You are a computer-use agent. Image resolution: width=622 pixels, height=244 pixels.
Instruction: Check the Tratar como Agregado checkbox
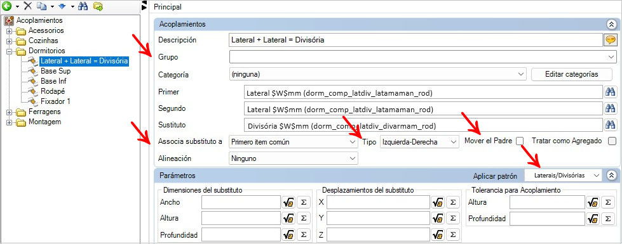pyautogui.click(x=612, y=141)
